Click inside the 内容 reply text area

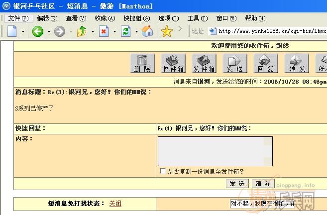pyautogui.click(x=215, y=151)
